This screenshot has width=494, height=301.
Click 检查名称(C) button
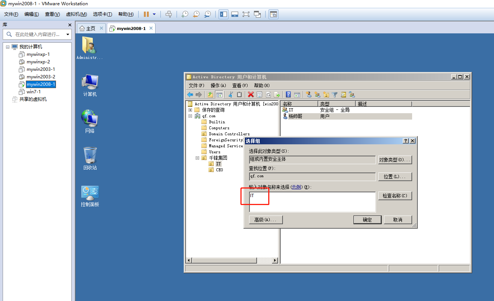click(x=395, y=196)
